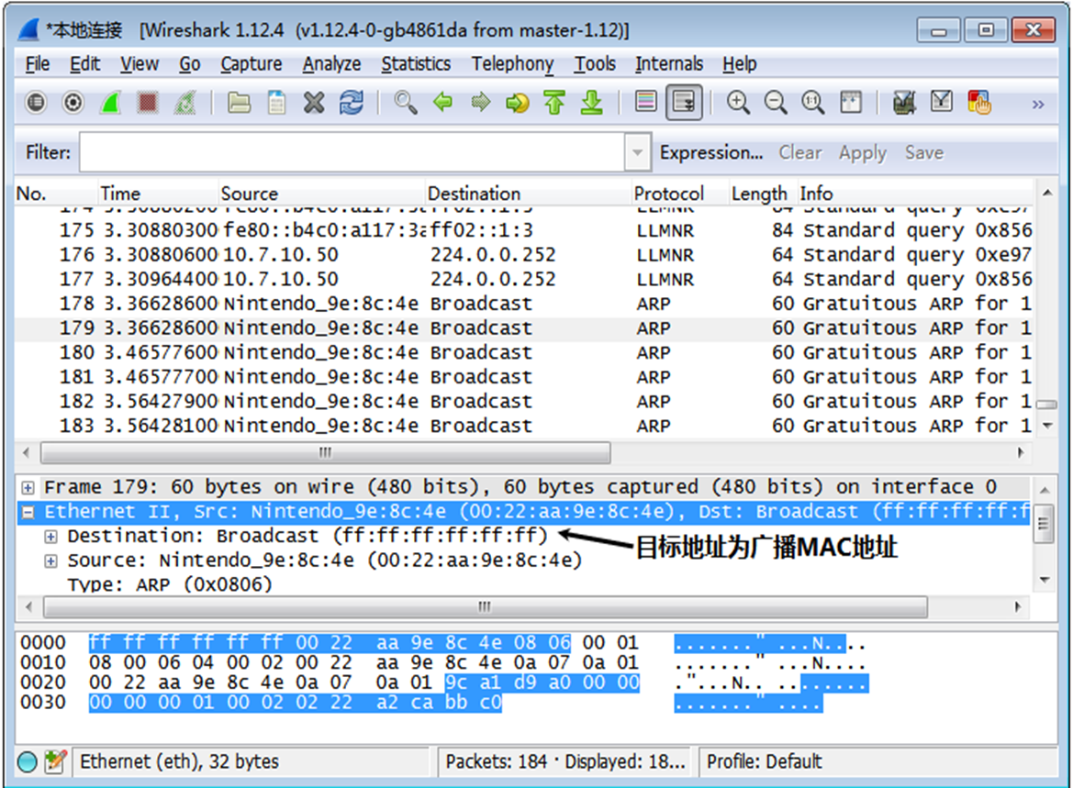Collapse the Ethernet II tree node
This screenshot has width=1073, height=788.
pos(28,512)
